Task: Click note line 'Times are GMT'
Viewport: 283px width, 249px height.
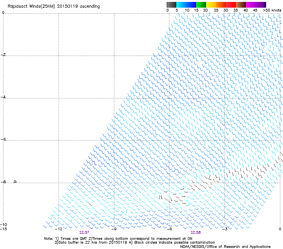Action: [x=73, y=239]
